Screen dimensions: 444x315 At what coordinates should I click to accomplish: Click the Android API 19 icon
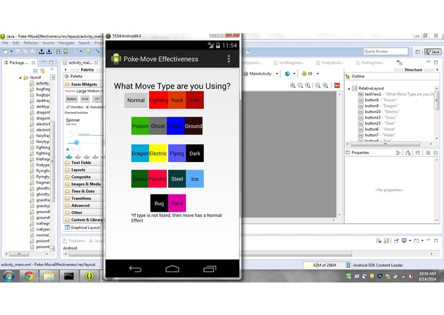304,74
